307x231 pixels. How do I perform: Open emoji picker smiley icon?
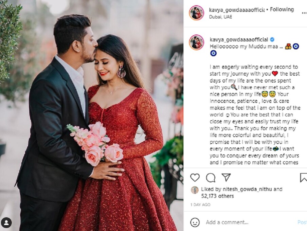click(x=195, y=223)
